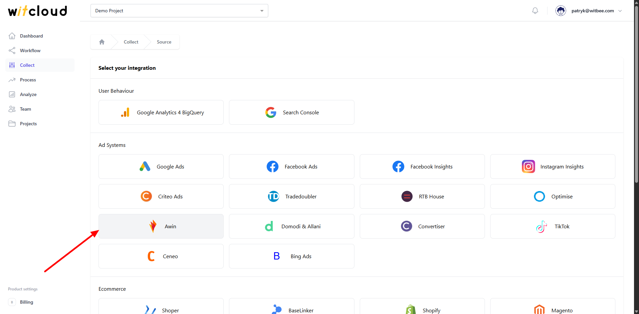This screenshot has width=639, height=314.
Task: Click the Analyze chart icon
Action: (12, 94)
